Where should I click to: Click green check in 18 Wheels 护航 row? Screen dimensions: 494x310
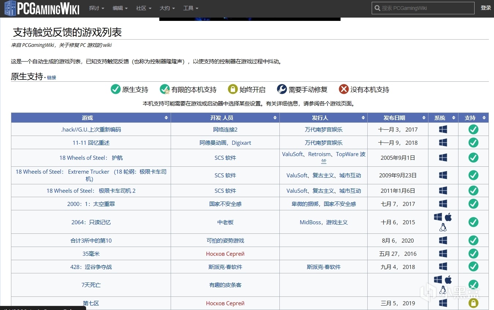pos(473,158)
